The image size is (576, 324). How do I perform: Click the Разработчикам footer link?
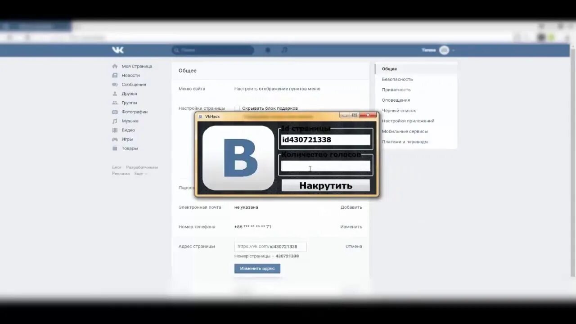click(x=142, y=167)
